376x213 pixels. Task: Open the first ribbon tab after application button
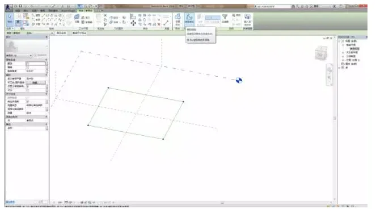coord(18,11)
